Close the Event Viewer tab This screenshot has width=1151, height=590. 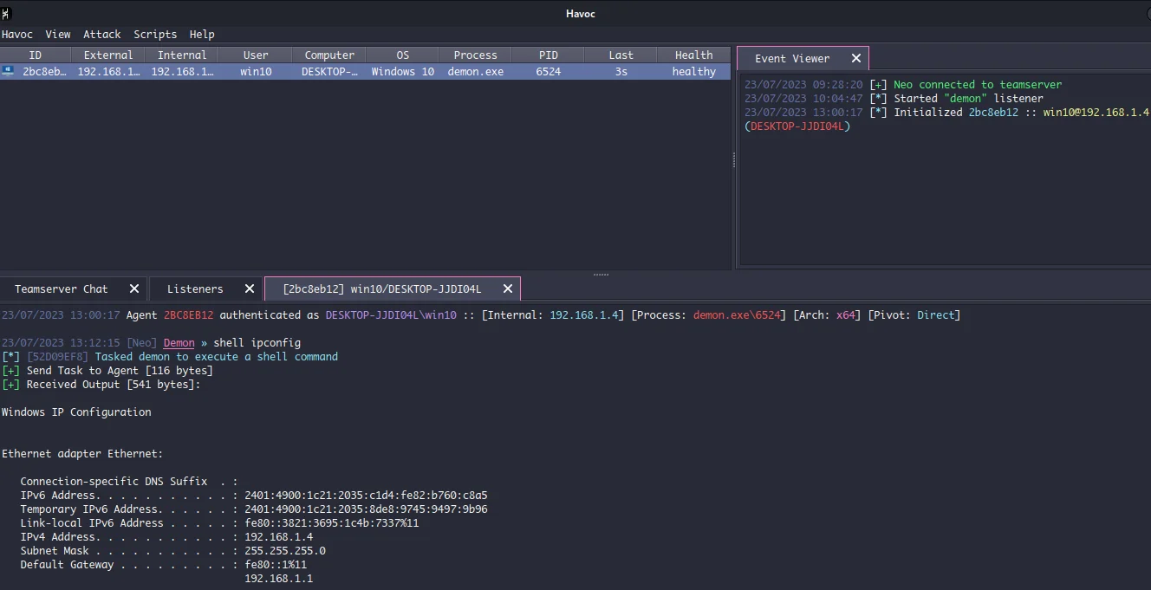[855, 58]
